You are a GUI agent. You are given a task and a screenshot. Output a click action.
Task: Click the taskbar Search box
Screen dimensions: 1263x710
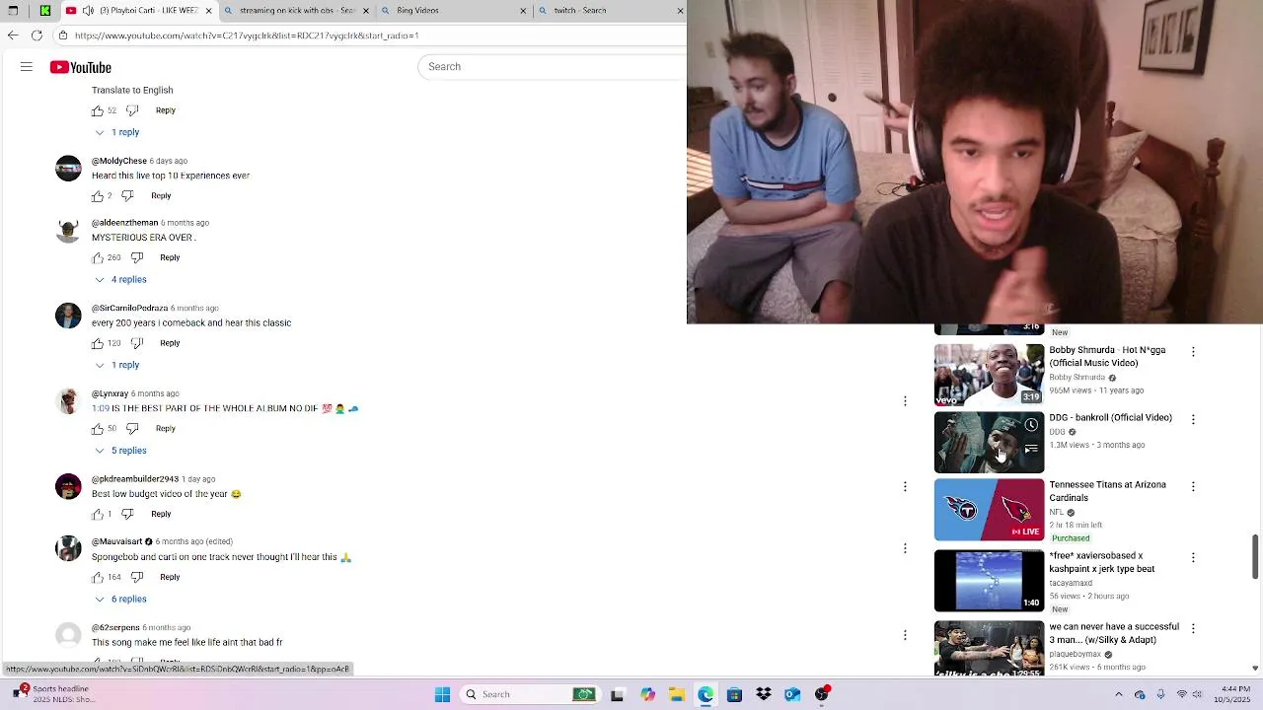(x=533, y=694)
